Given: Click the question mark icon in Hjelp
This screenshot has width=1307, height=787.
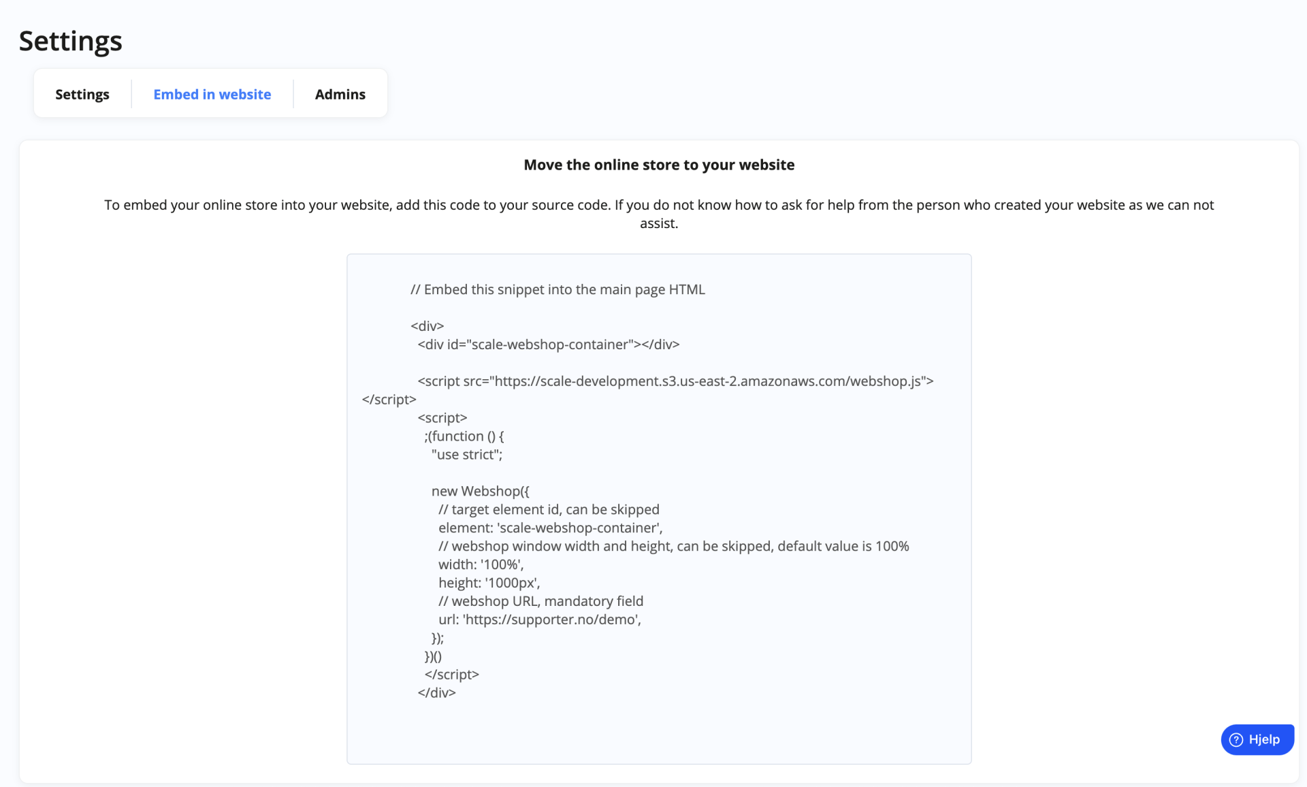Looking at the screenshot, I should coord(1236,740).
